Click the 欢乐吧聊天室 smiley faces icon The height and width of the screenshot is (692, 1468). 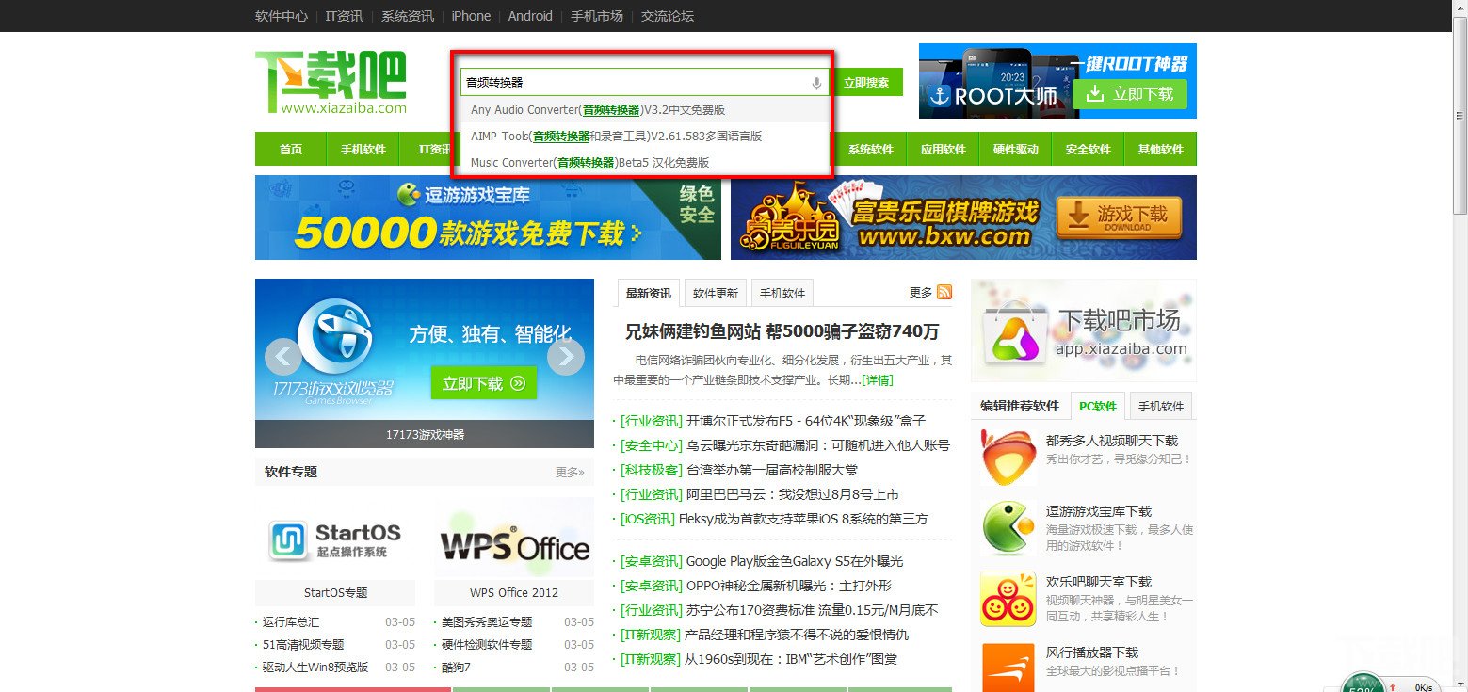pyautogui.click(x=1008, y=599)
